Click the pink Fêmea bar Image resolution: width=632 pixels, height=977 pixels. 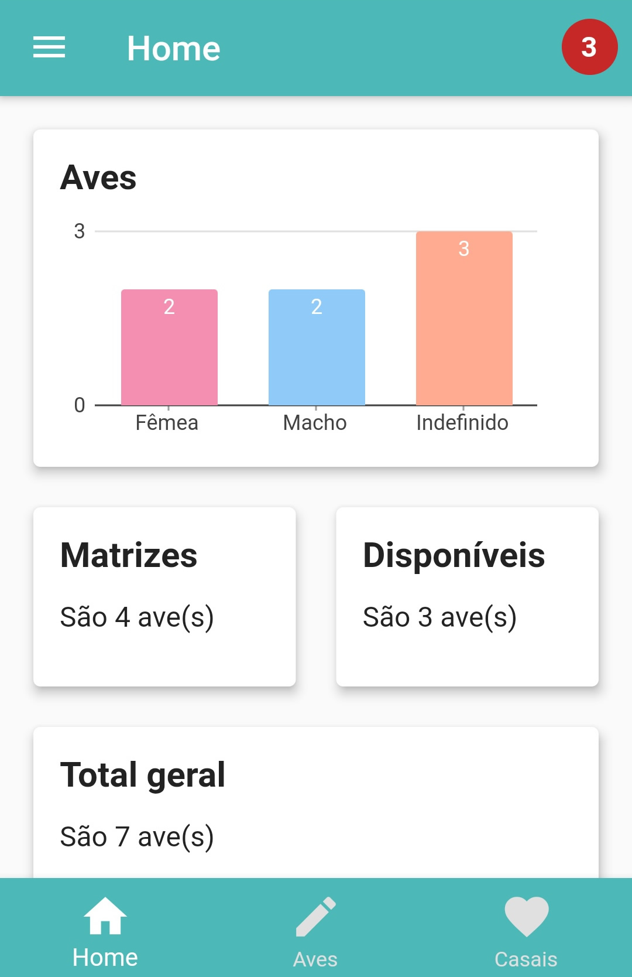pos(169,347)
